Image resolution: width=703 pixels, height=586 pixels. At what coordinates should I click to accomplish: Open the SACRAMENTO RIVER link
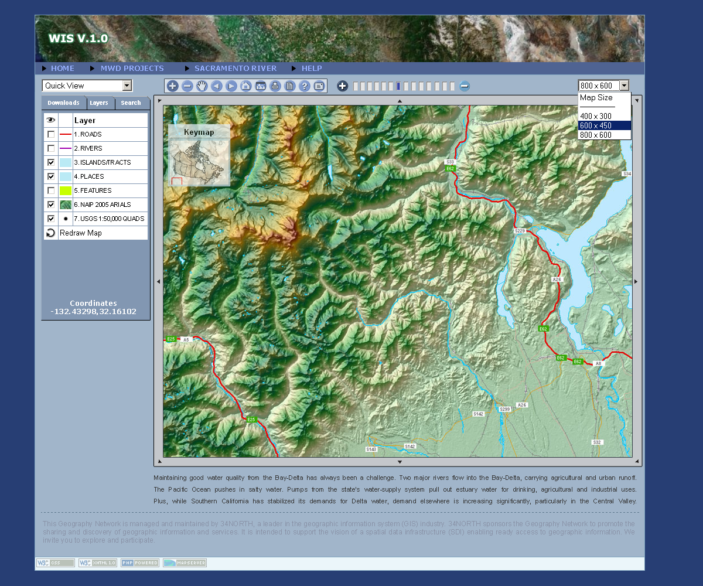(x=235, y=69)
